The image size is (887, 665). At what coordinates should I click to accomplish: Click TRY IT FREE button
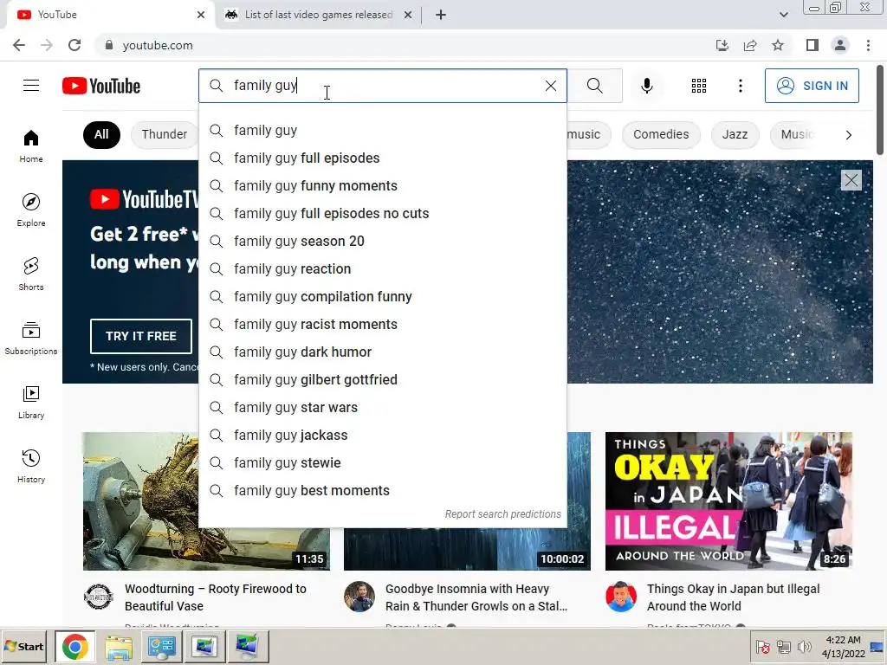141,336
